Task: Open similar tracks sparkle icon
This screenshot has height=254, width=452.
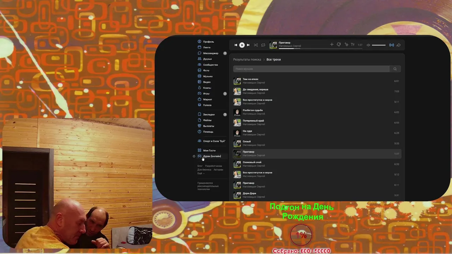Action: pyautogui.click(x=346, y=45)
